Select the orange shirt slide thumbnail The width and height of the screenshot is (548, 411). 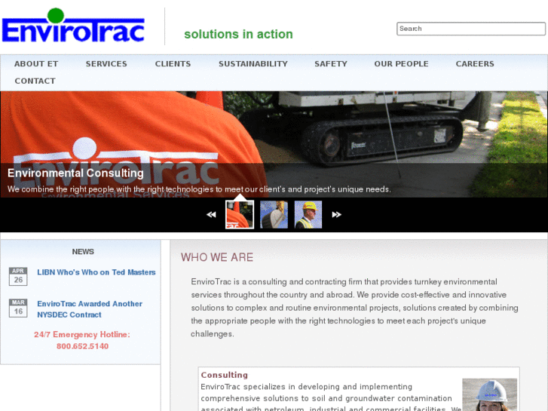[x=240, y=214]
